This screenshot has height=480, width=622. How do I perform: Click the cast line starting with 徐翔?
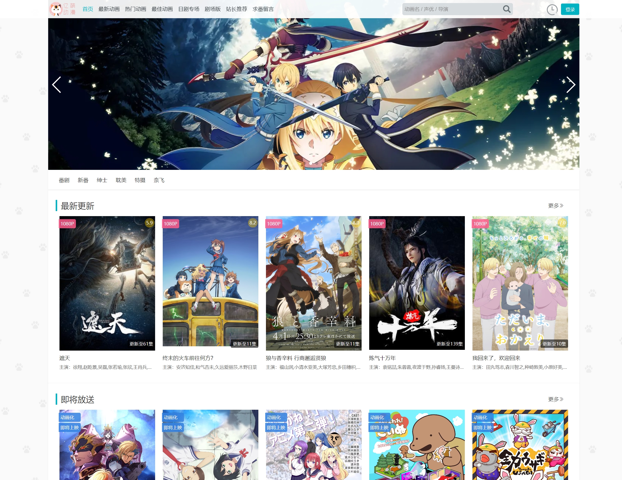tap(105, 367)
